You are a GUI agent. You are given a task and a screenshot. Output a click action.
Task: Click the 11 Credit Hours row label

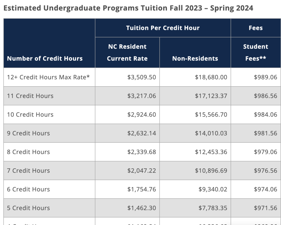[30, 96]
